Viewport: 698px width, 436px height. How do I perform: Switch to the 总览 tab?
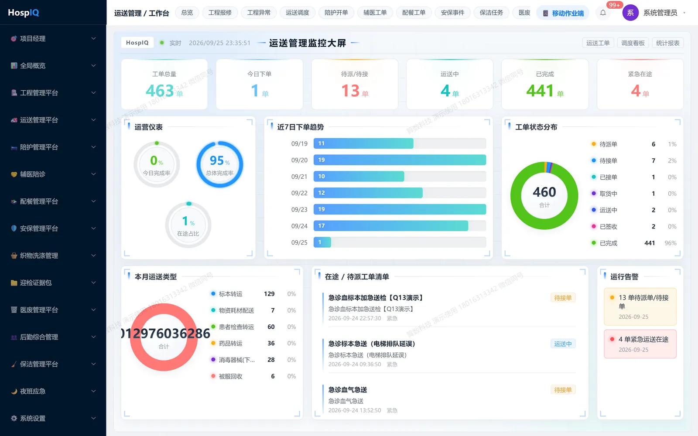click(187, 13)
